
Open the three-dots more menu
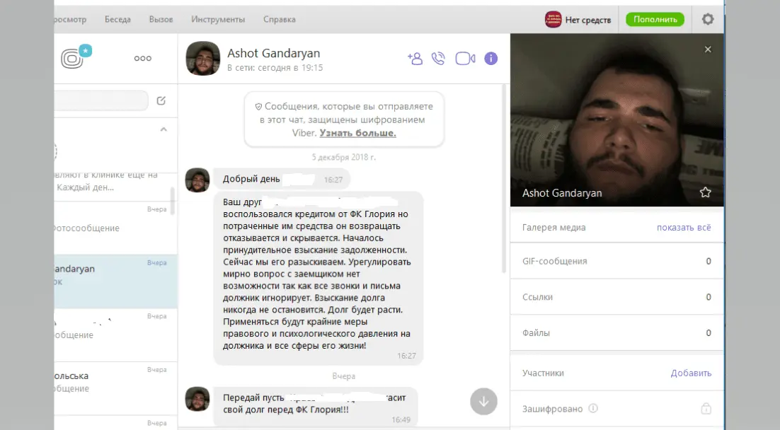(x=143, y=58)
